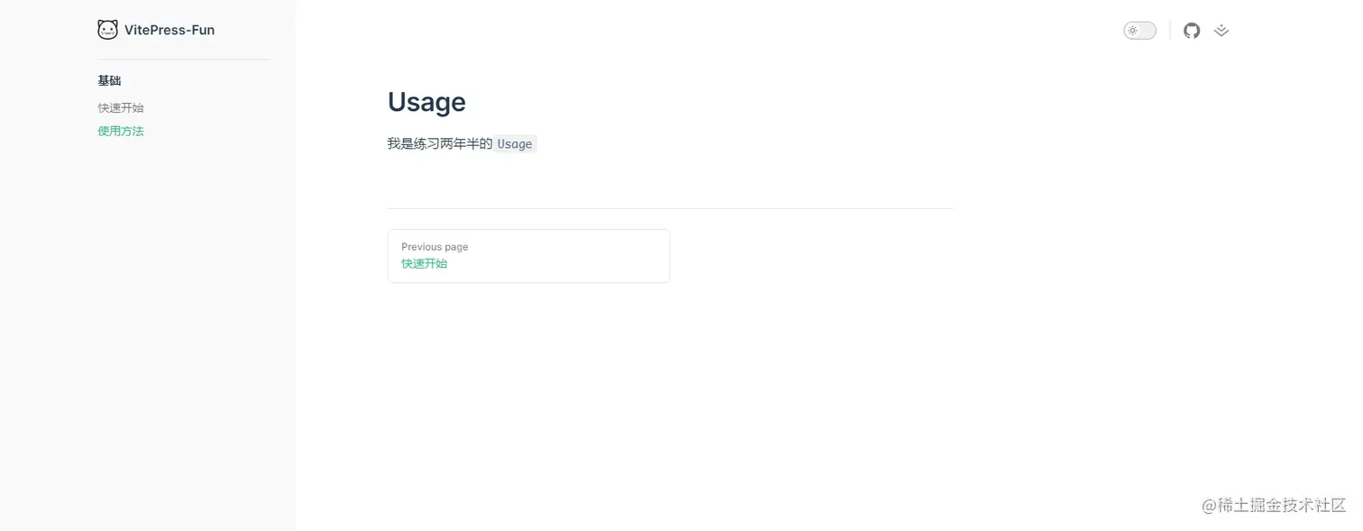Go to Previous page 快速开始 card
1363x531 pixels.
(528, 256)
